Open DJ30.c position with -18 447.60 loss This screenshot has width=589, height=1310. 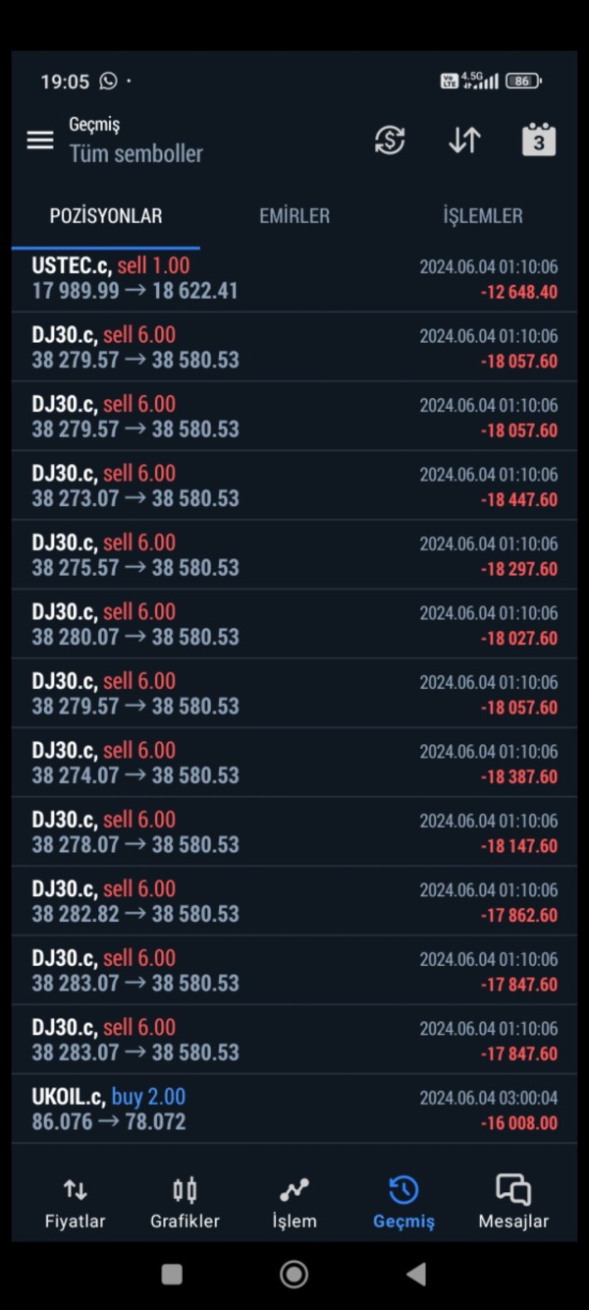click(294, 485)
